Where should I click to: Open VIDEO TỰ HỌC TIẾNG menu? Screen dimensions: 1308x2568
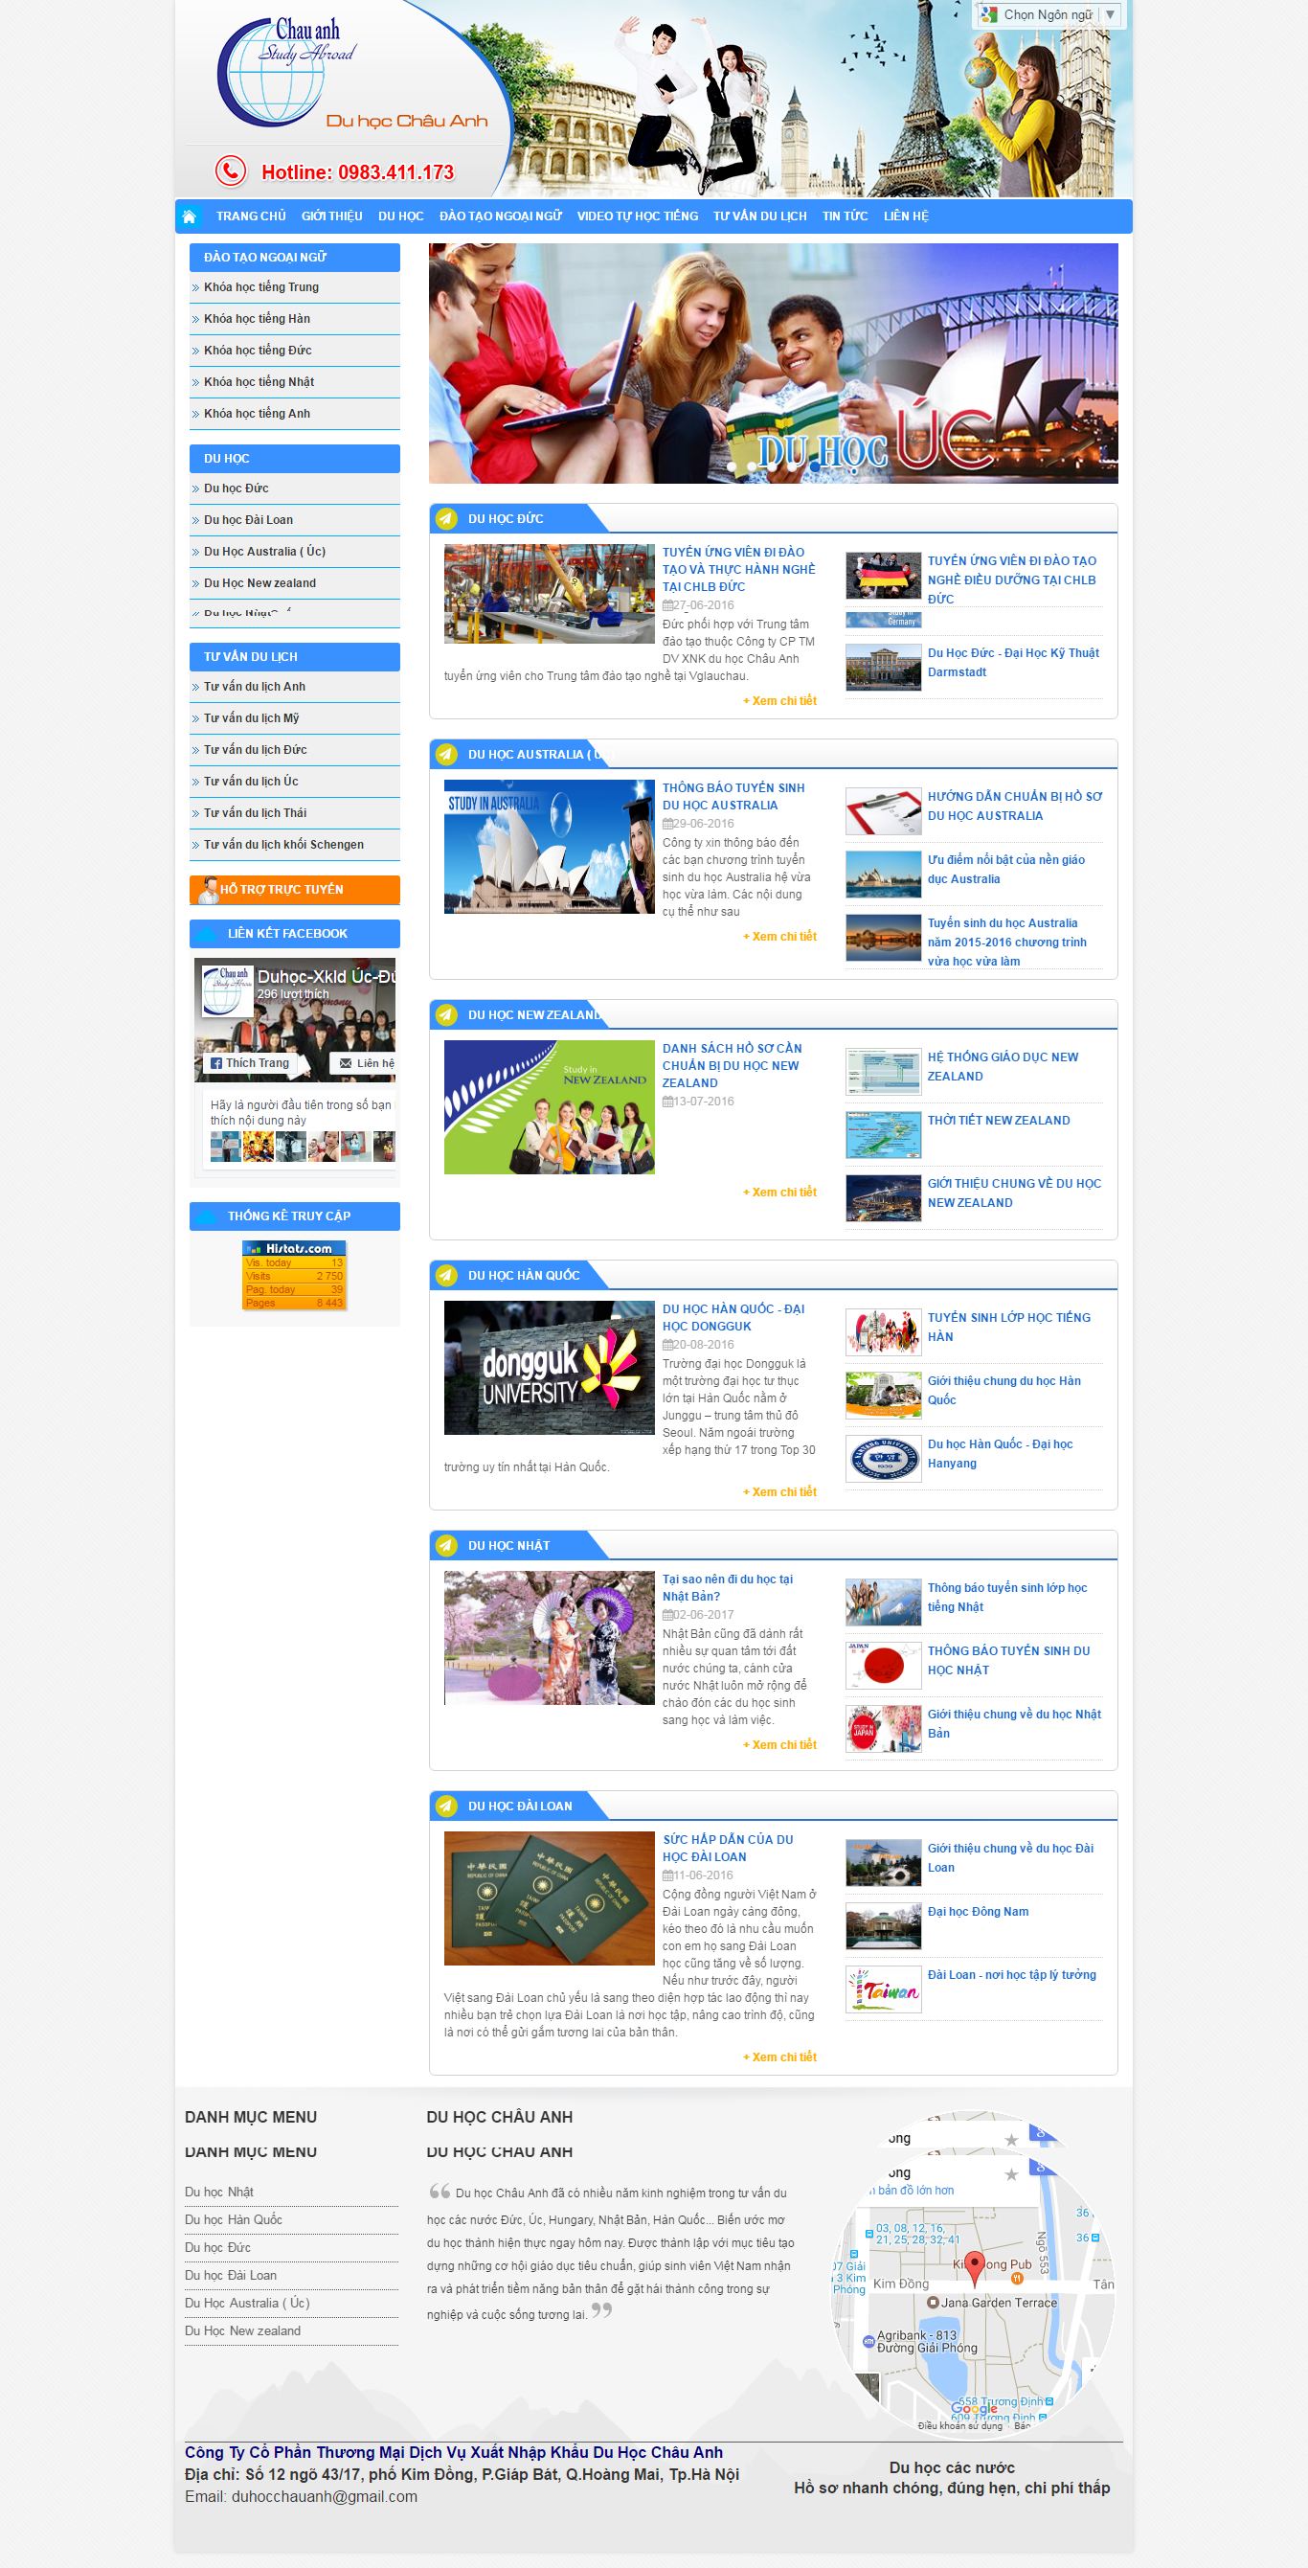click(x=638, y=216)
